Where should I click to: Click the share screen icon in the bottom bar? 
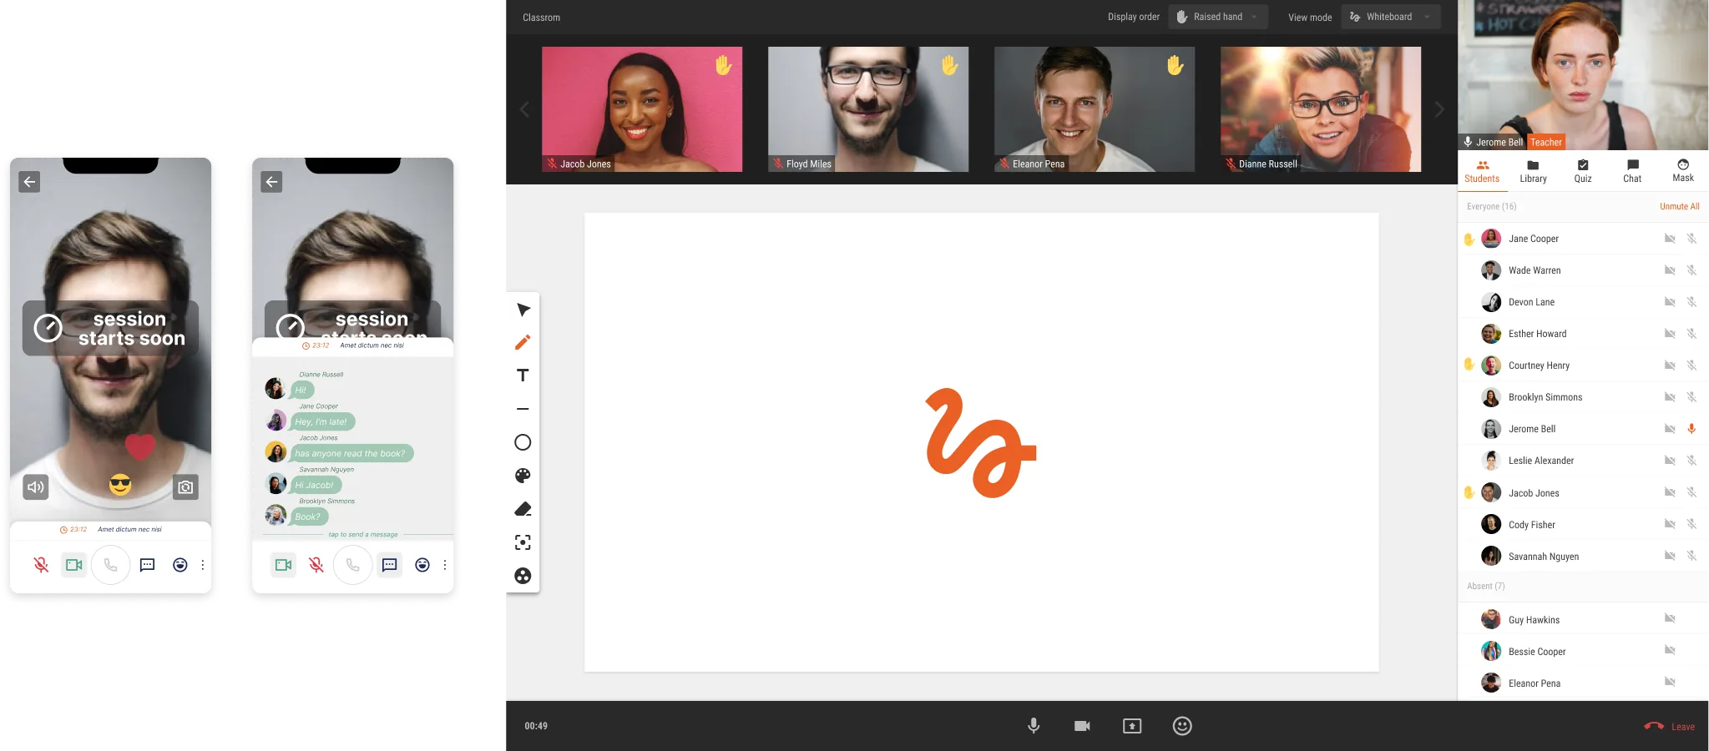1132,726
